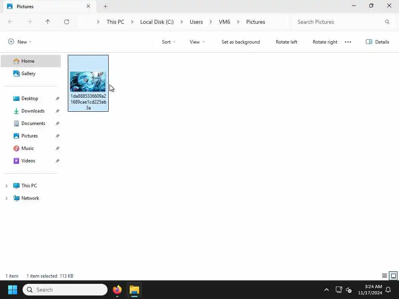Click the network status tray icon
This screenshot has height=299, width=399.
pos(339,290)
